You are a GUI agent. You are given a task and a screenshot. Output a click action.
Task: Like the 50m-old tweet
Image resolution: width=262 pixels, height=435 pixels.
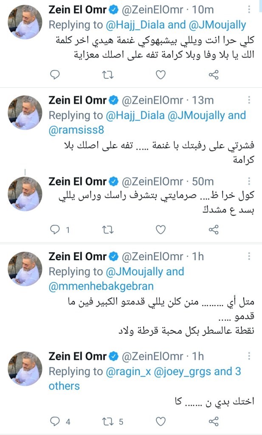click(160, 230)
